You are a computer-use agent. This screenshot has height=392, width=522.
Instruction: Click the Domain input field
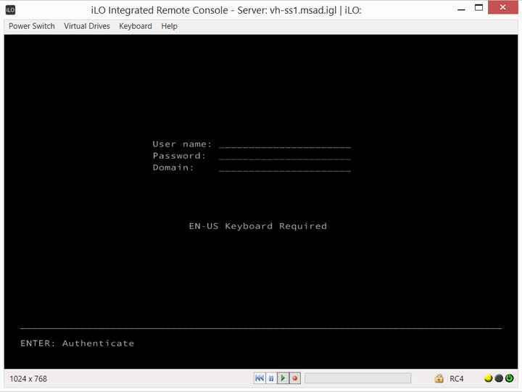pos(285,167)
